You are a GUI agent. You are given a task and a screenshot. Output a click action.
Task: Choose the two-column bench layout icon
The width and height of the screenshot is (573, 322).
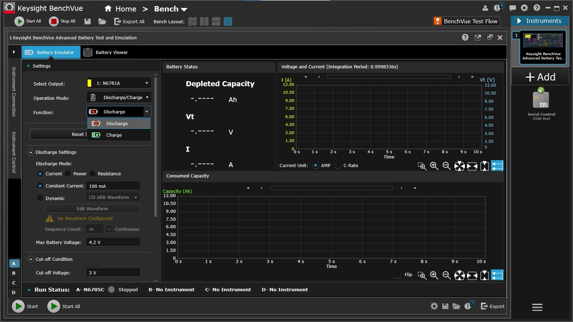tap(204, 21)
